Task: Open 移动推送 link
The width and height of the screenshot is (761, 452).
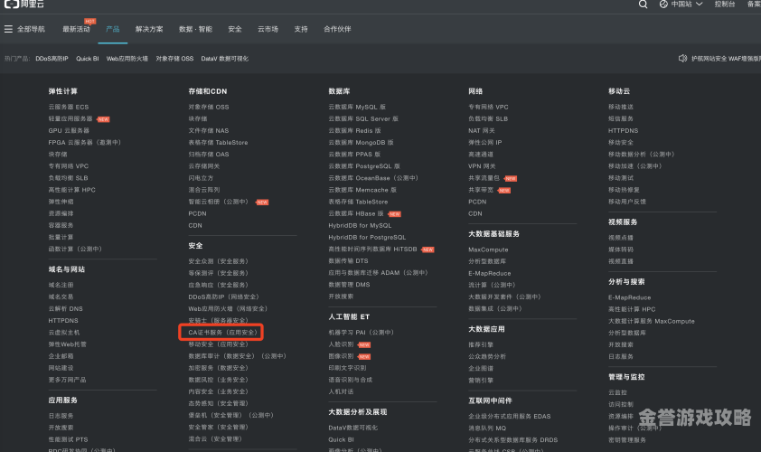Action: (621, 107)
